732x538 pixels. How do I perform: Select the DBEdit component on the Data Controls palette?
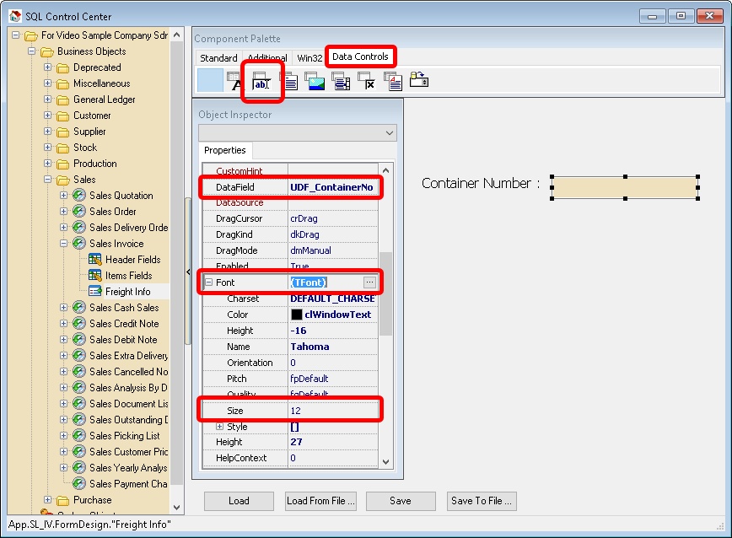tap(262, 80)
